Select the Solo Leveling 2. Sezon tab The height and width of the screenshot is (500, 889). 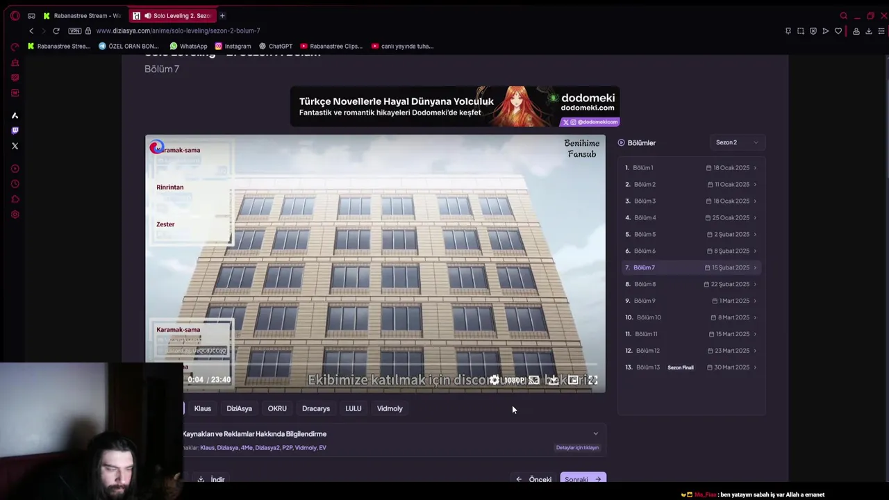click(x=173, y=15)
